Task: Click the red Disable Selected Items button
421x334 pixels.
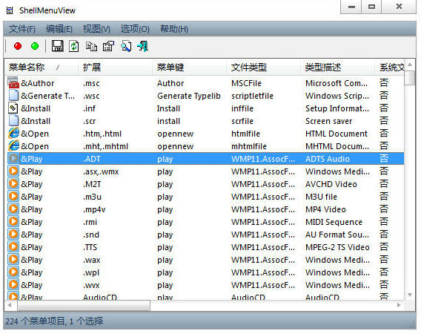Action: coord(18,46)
